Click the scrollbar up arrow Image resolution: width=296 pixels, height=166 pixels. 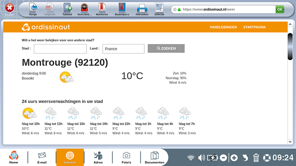pyautogui.click(x=290, y=24)
